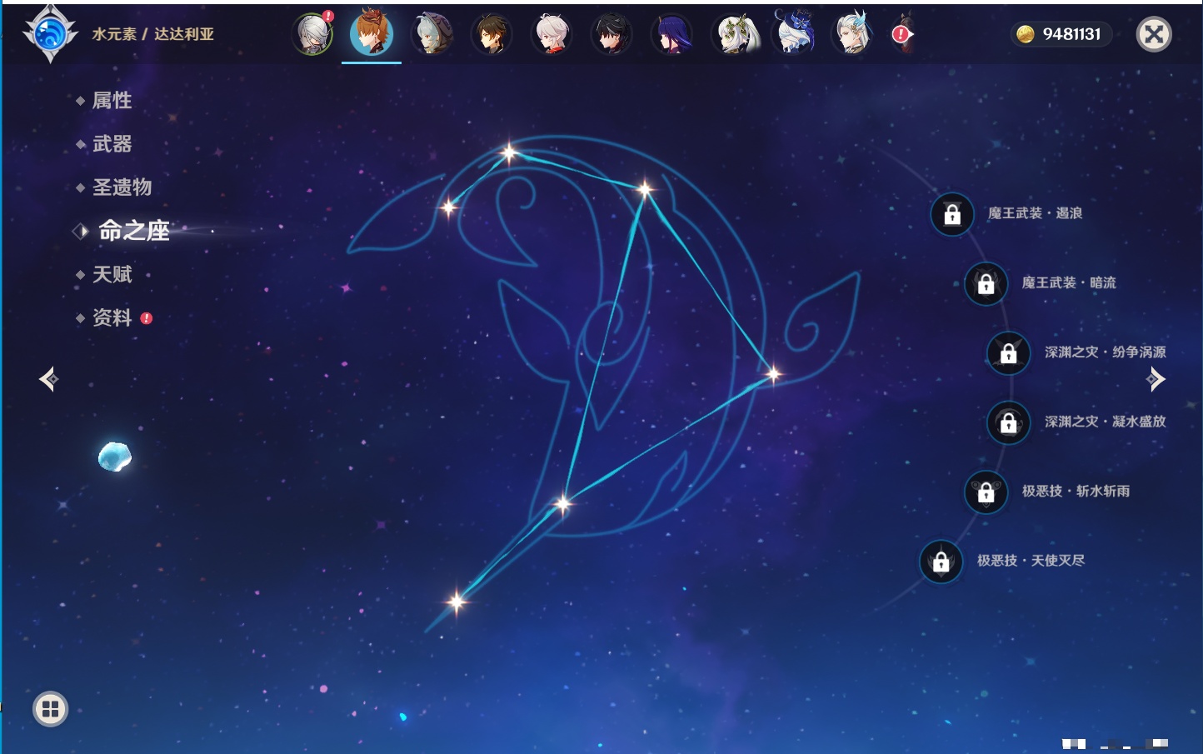1203x754 pixels.
Task: Select the avatar wearing a blue hat
Action: 794,33
